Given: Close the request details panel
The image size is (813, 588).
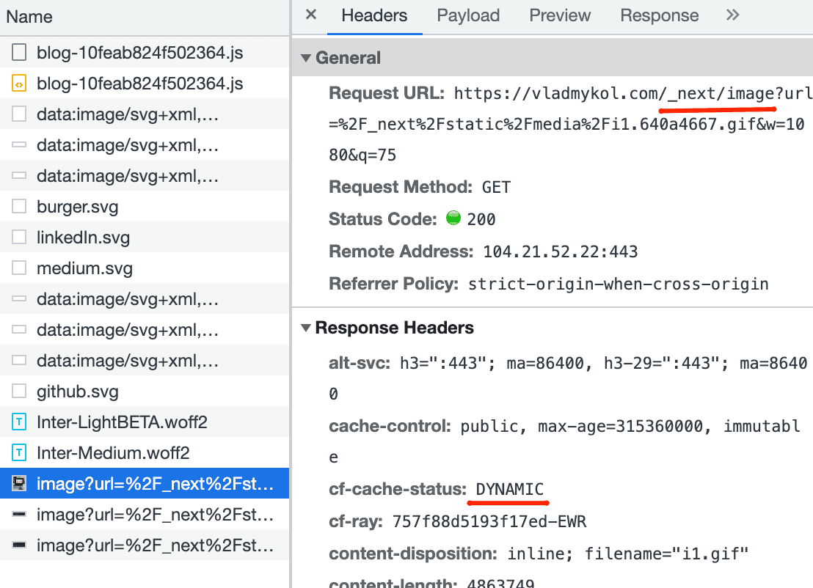Looking at the screenshot, I should [x=311, y=15].
